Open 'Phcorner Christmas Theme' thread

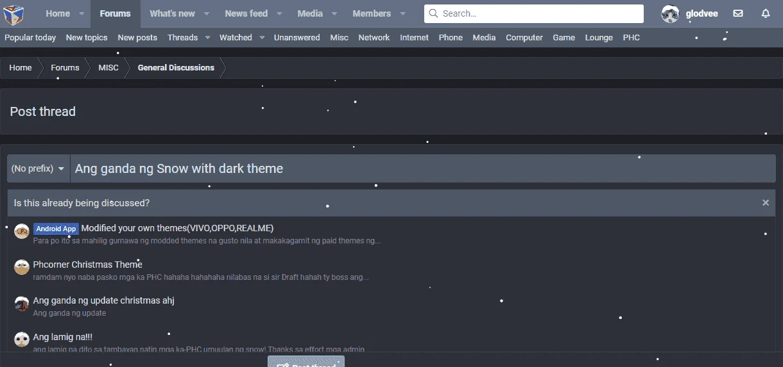coord(88,265)
